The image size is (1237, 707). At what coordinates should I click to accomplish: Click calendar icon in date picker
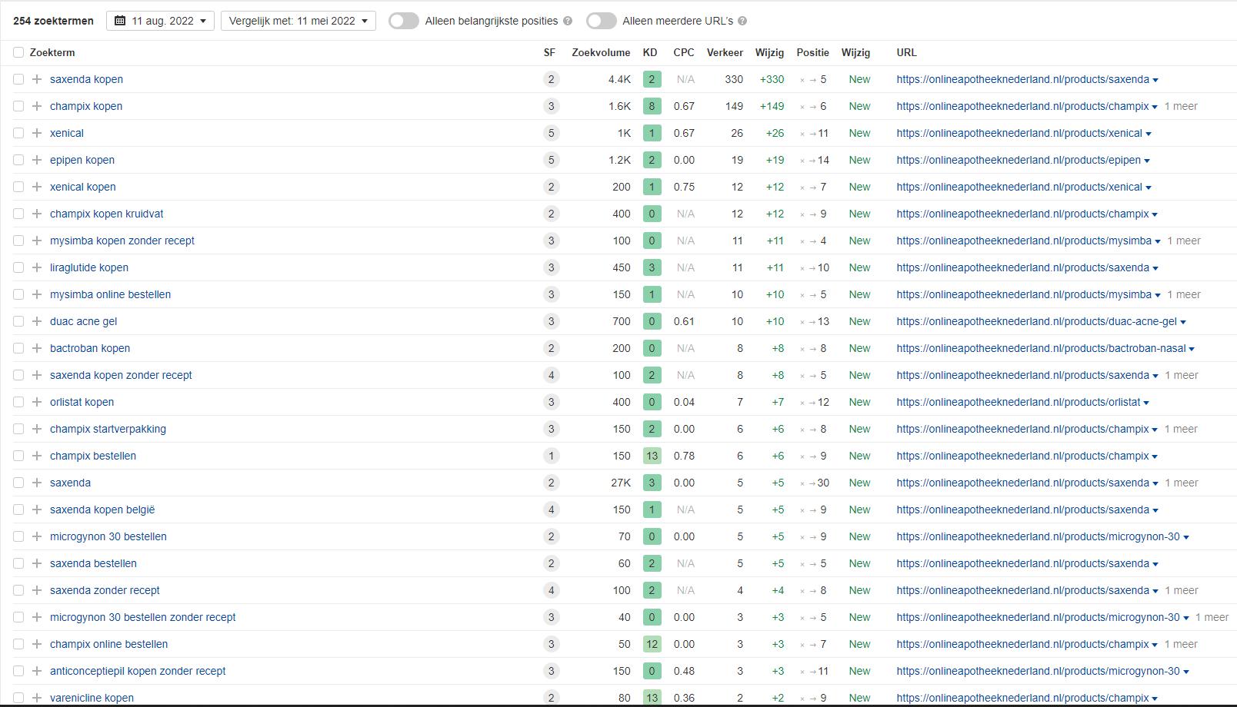click(120, 21)
